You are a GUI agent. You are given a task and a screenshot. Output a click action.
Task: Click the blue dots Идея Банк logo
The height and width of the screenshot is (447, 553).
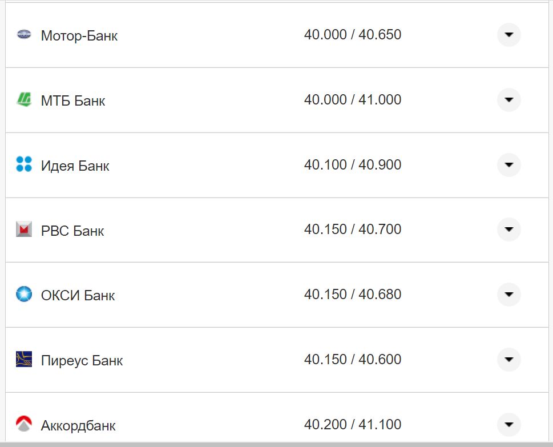[24, 164]
